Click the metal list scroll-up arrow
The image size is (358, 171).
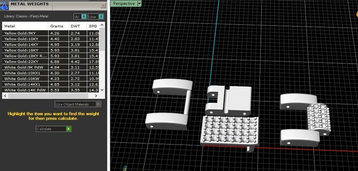[x=102, y=25]
